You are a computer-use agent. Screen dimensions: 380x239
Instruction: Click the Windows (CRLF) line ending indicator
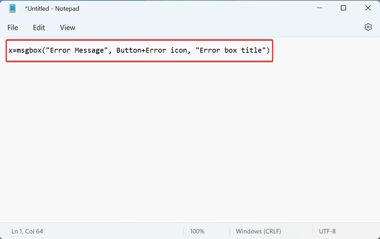tap(258, 231)
